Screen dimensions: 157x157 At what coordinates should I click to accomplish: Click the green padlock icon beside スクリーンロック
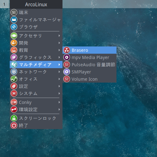tap(14, 118)
